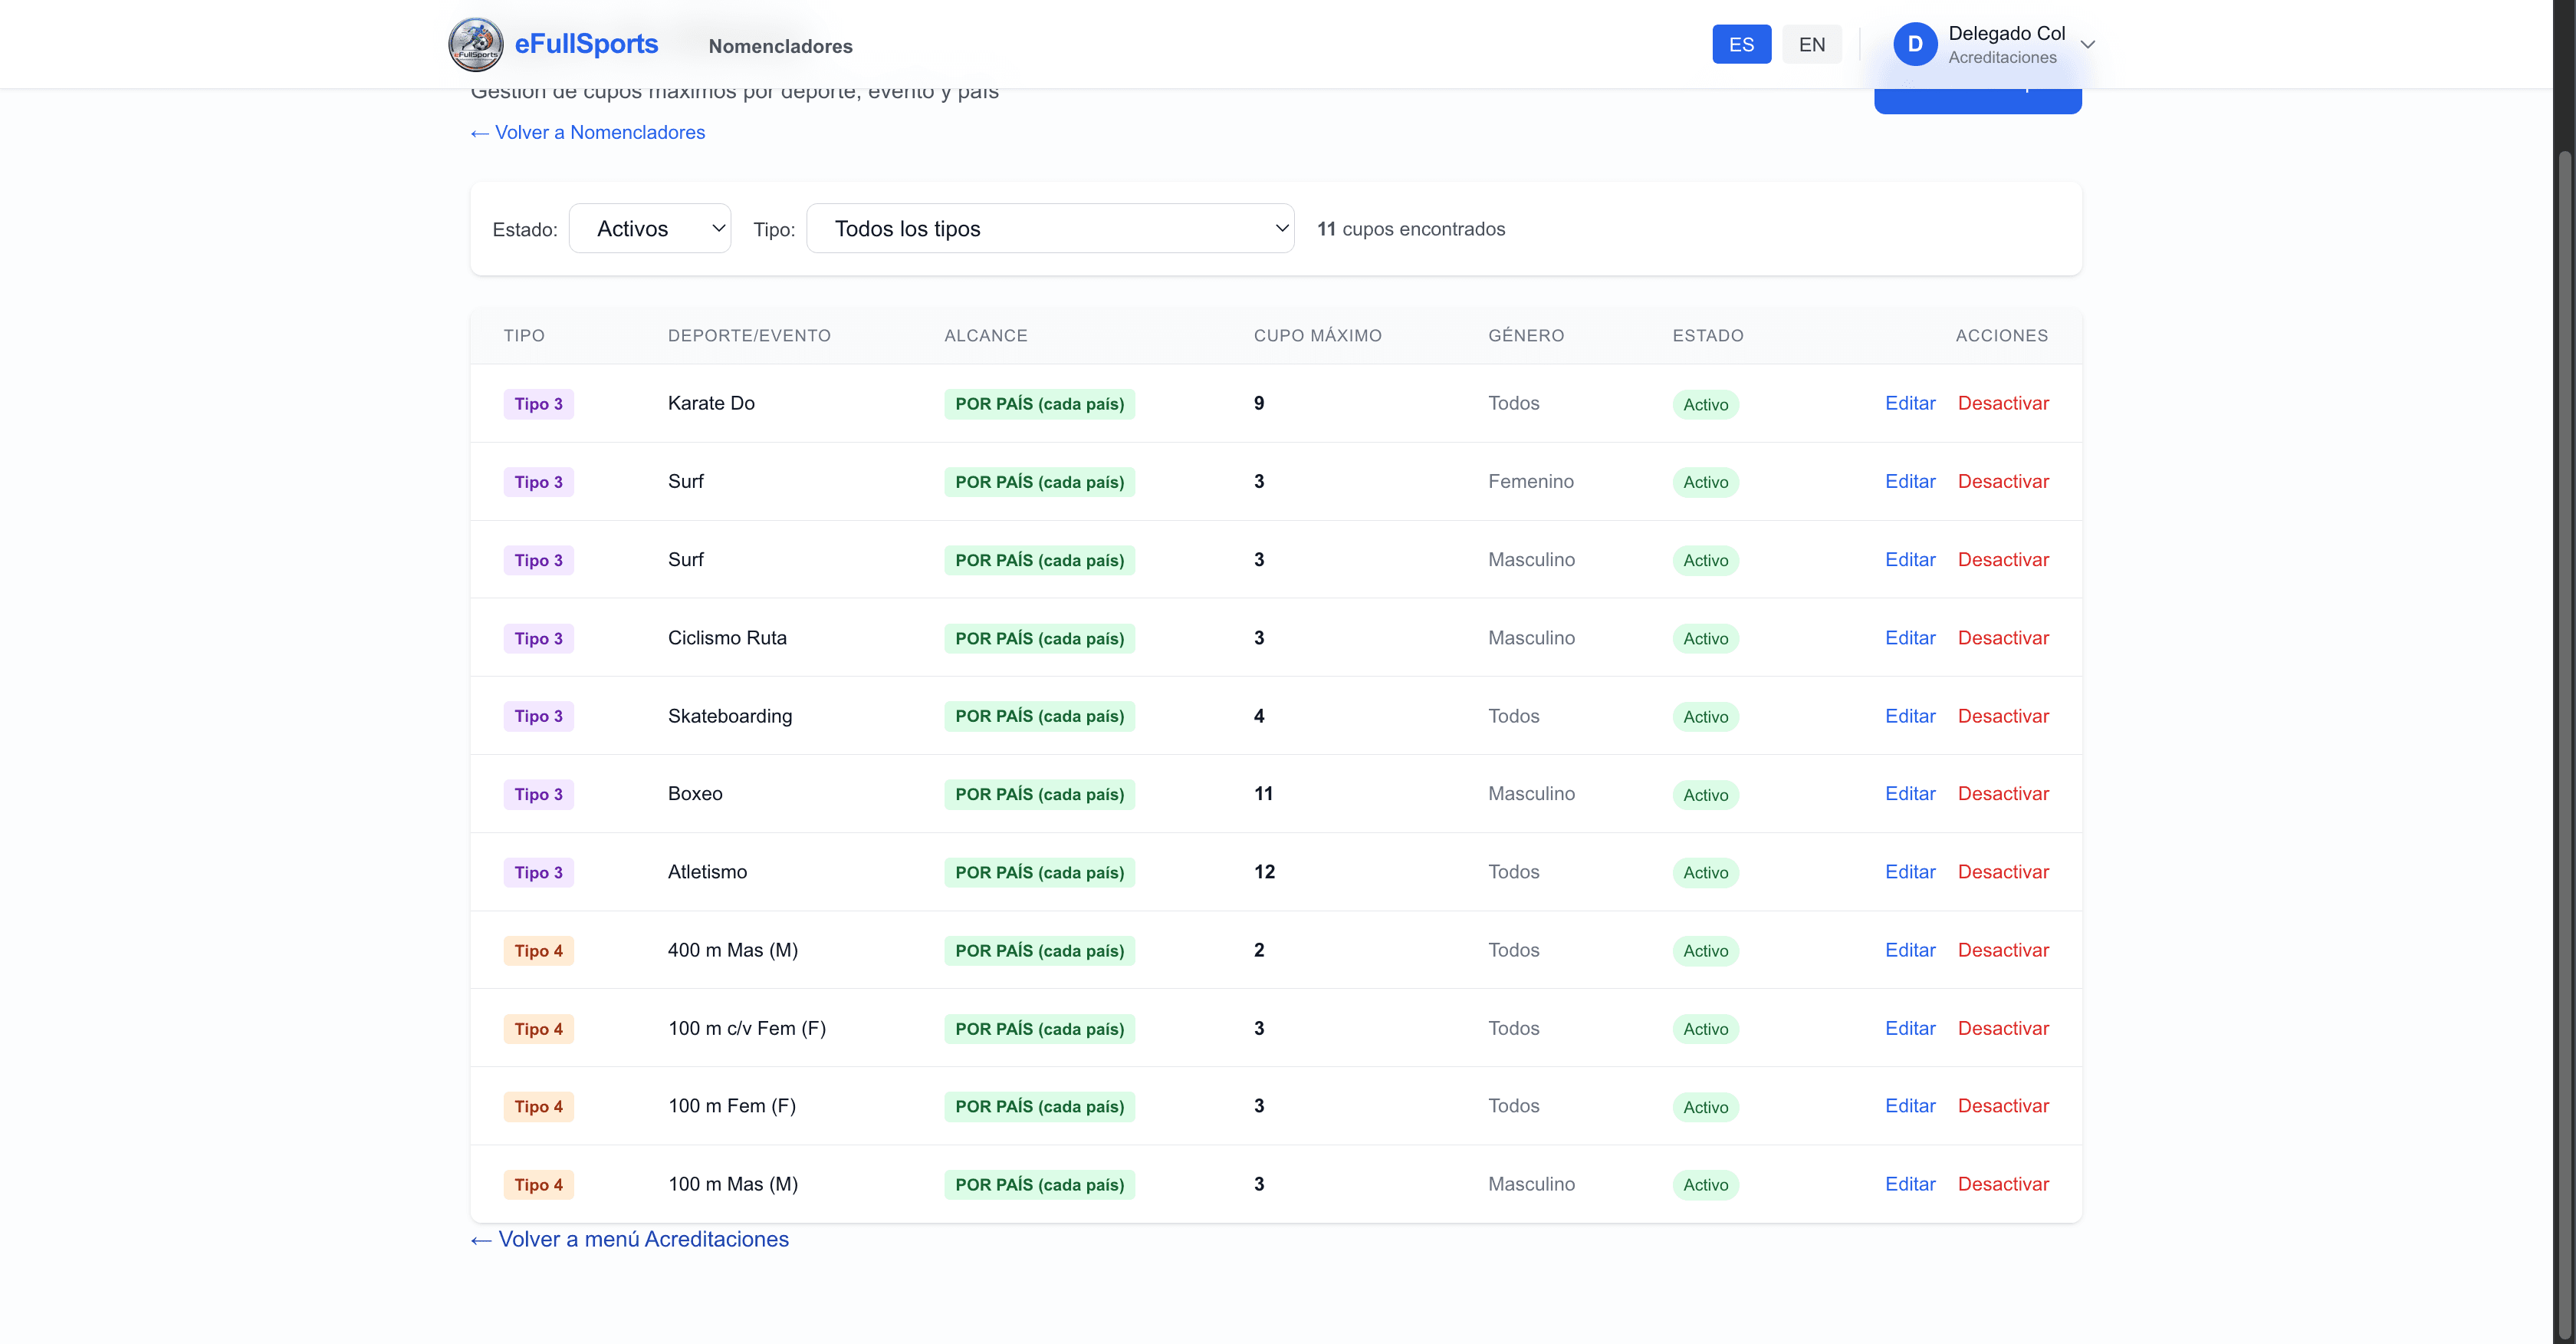This screenshot has height=1344, width=2576.
Task: Open the Tipo filter dropdown
Action: tap(1050, 228)
